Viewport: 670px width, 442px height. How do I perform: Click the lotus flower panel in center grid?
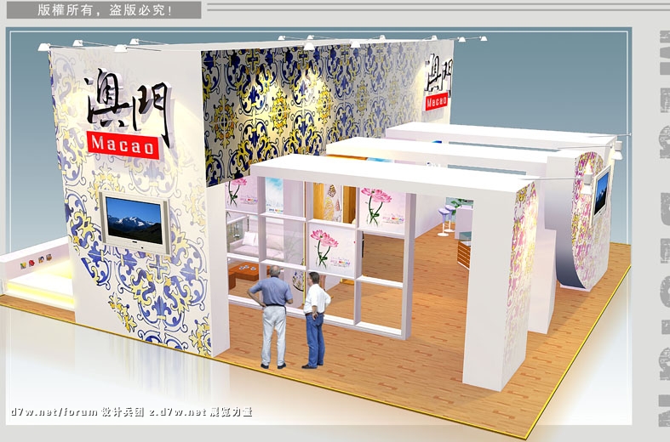331,250
